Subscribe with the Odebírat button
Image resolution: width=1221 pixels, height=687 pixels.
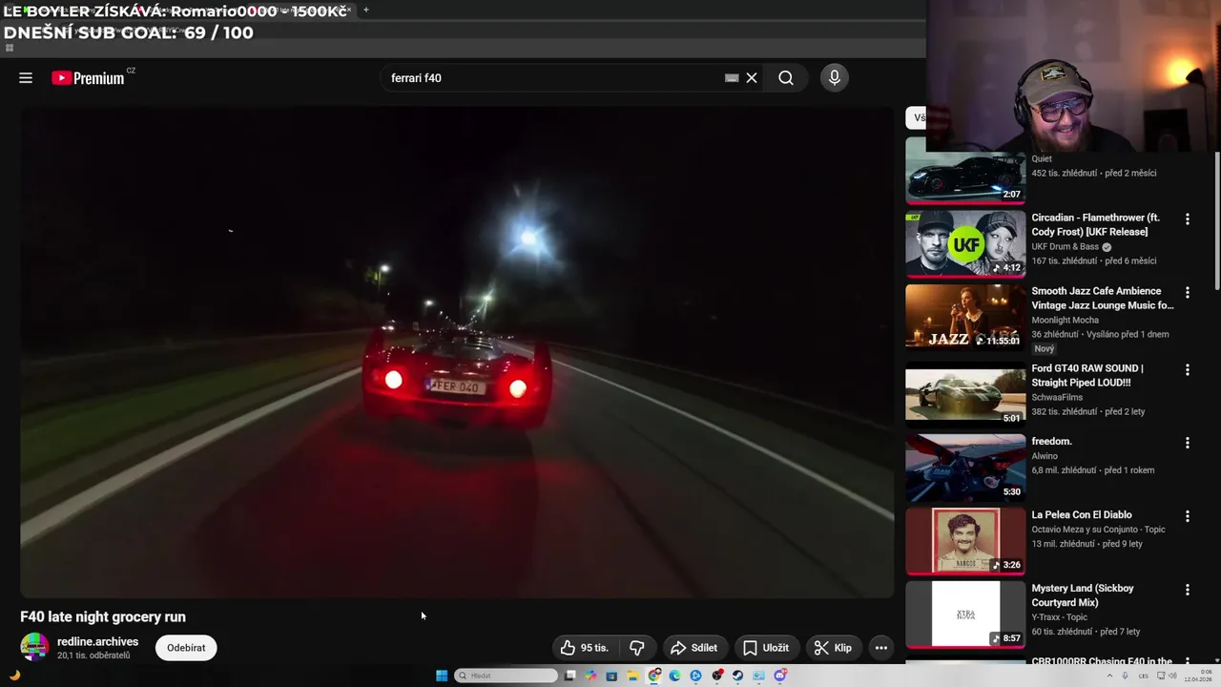point(186,648)
